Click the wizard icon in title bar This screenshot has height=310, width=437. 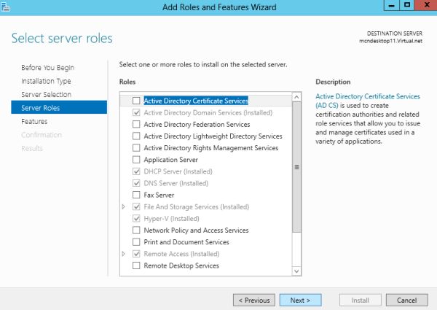7,7
